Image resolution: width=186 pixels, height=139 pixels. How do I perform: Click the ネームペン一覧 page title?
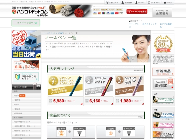click(x=61, y=38)
